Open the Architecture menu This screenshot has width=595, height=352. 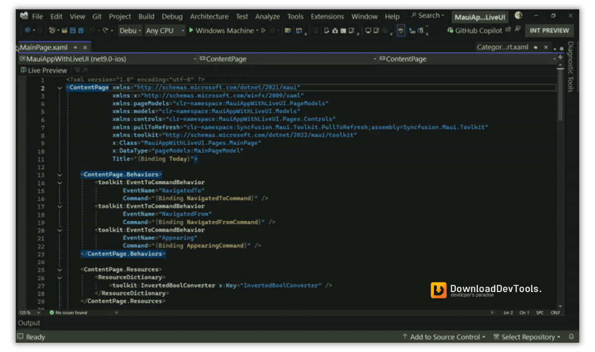209,17
